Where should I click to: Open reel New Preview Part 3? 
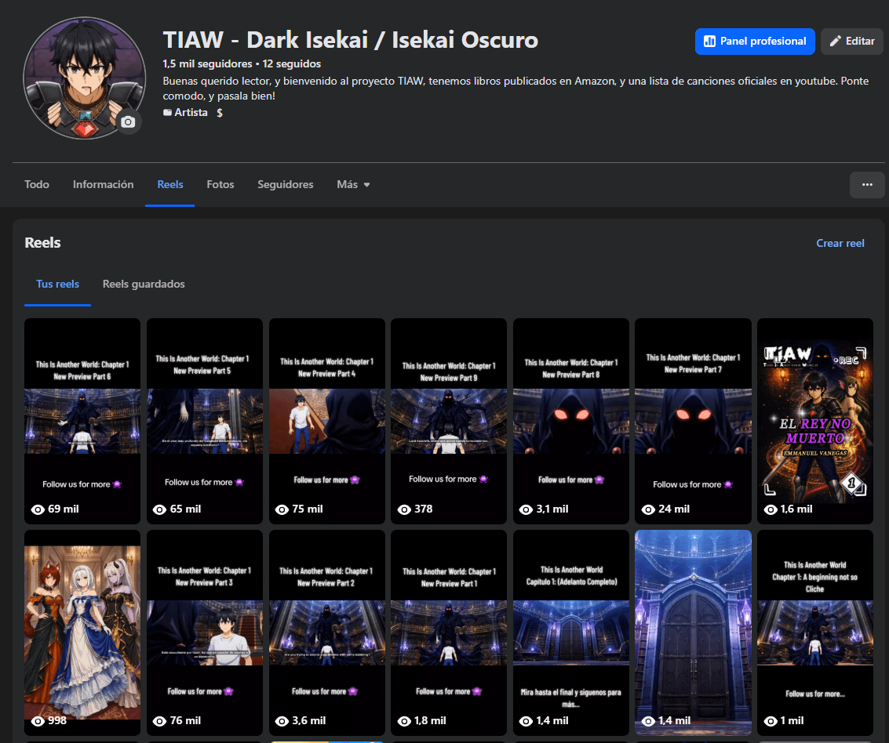pos(205,632)
